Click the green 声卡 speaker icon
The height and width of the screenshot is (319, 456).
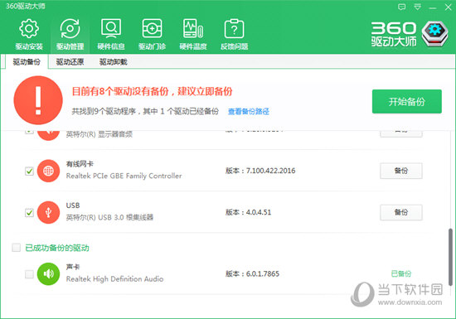(x=48, y=274)
